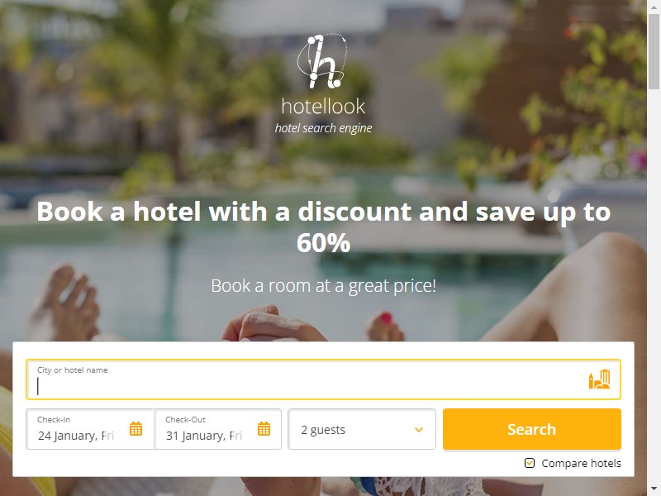Click the hotellook 'h' logo icon
This screenshot has width=661, height=496.
(322, 61)
